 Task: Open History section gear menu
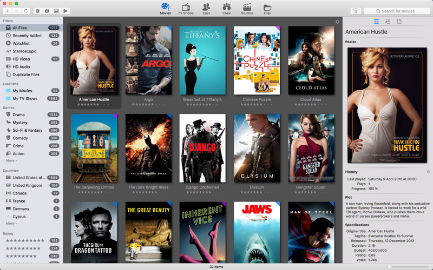tap(428, 172)
